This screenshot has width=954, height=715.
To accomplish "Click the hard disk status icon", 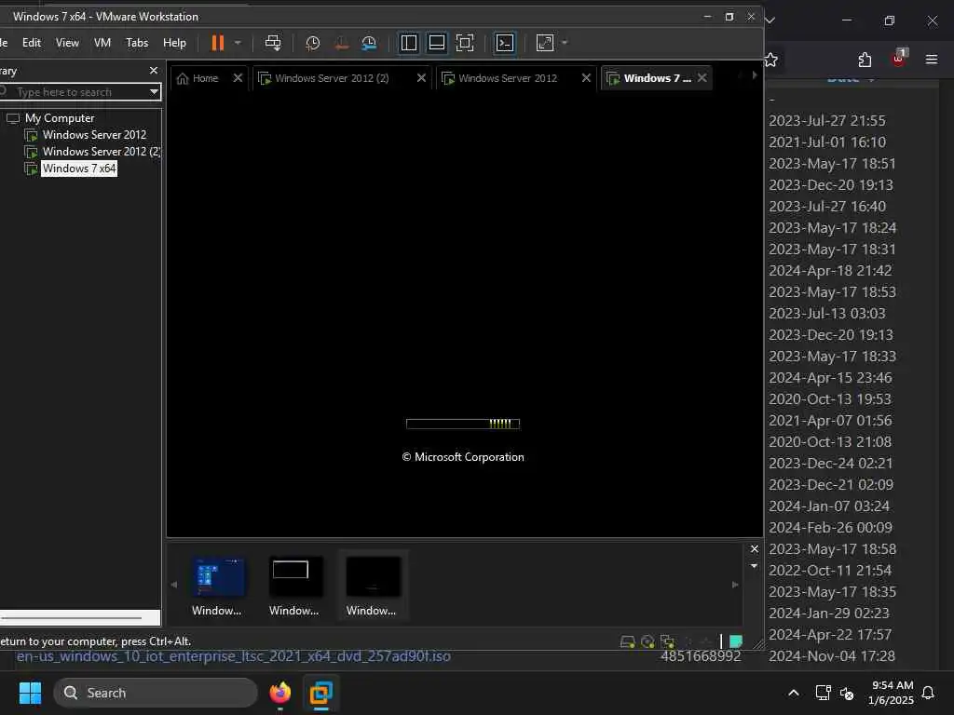I will tap(627, 641).
